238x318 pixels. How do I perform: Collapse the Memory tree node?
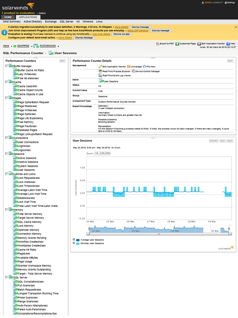pyautogui.click(x=7, y=210)
